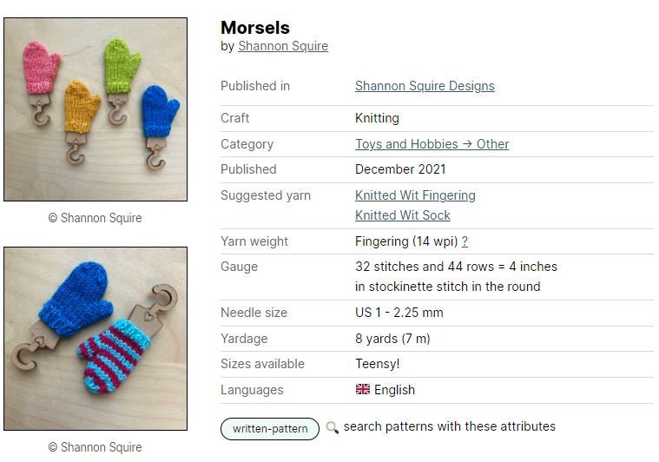659x462 pixels.
Task: Open the blue and striped mittens photo
Action: click(96, 339)
